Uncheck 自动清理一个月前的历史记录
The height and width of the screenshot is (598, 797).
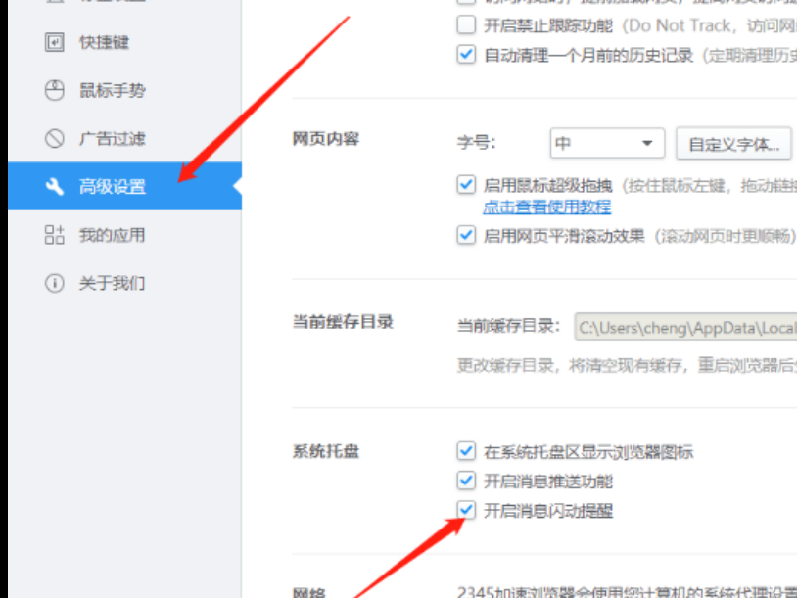coord(466,55)
